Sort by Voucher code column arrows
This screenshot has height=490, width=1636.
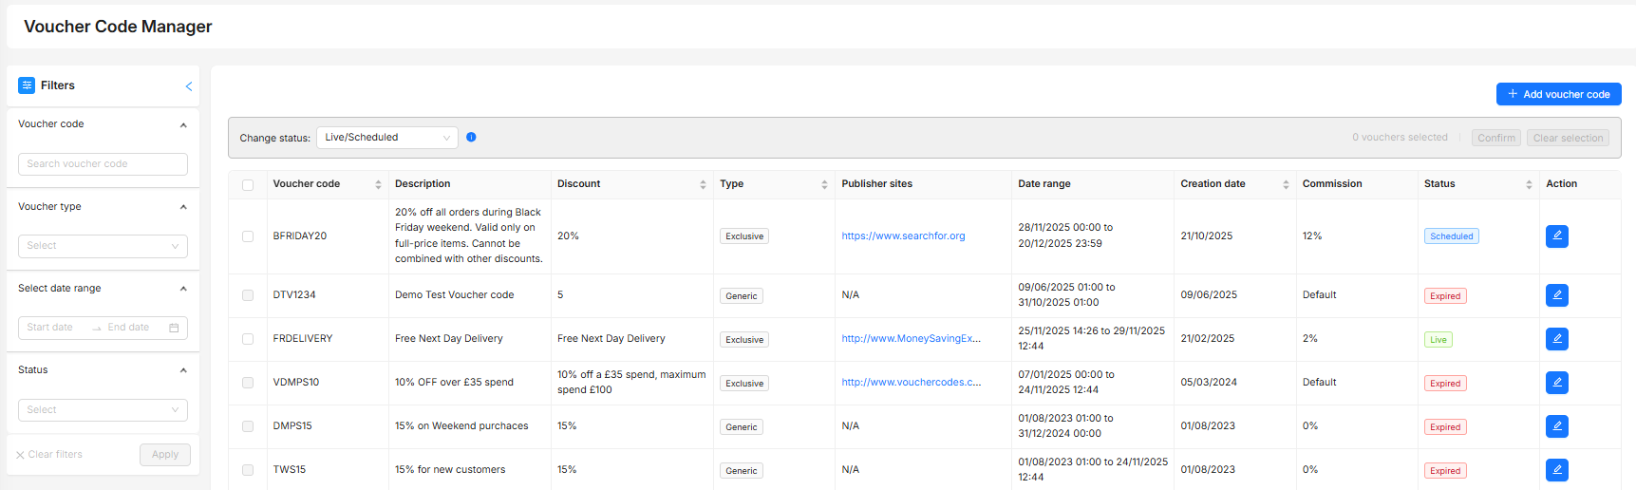tap(378, 184)
